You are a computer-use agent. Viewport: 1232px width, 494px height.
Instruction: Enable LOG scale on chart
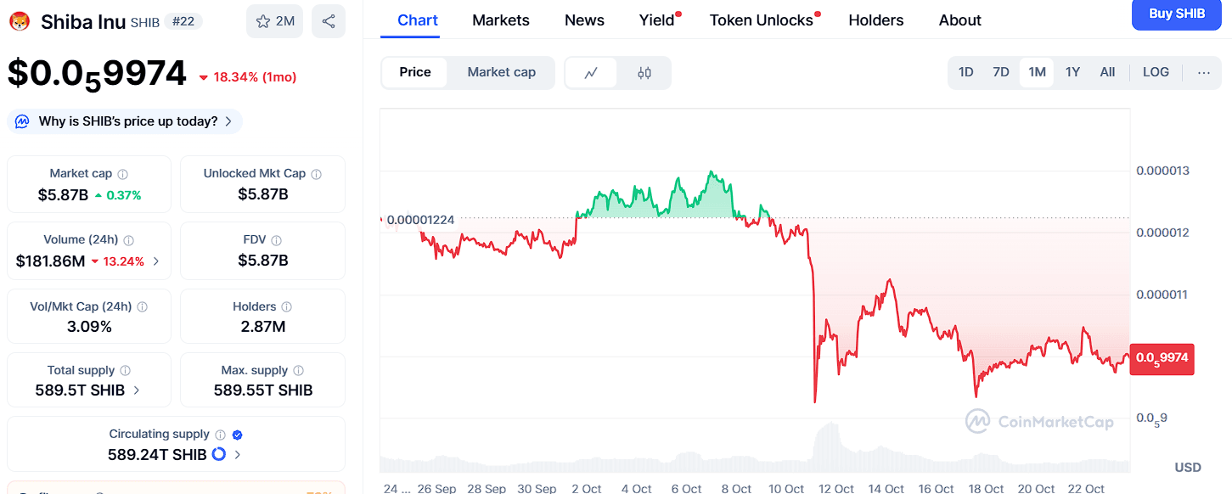pos(1156,72)
